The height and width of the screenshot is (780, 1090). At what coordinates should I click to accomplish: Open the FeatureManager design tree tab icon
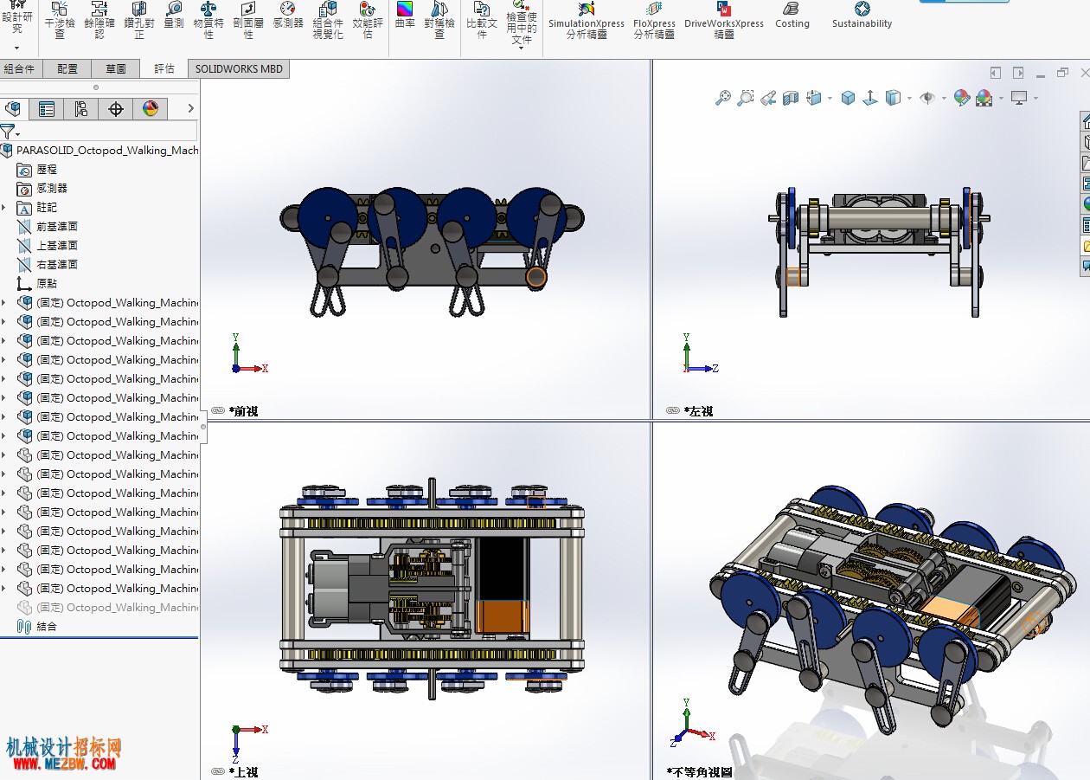12,108
